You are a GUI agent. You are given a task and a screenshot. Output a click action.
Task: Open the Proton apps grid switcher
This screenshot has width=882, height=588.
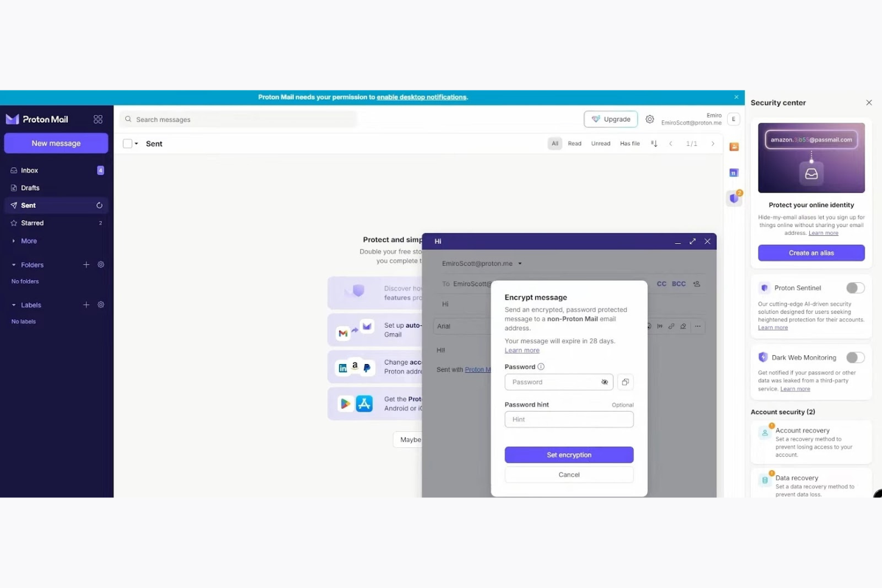[98, 119]
